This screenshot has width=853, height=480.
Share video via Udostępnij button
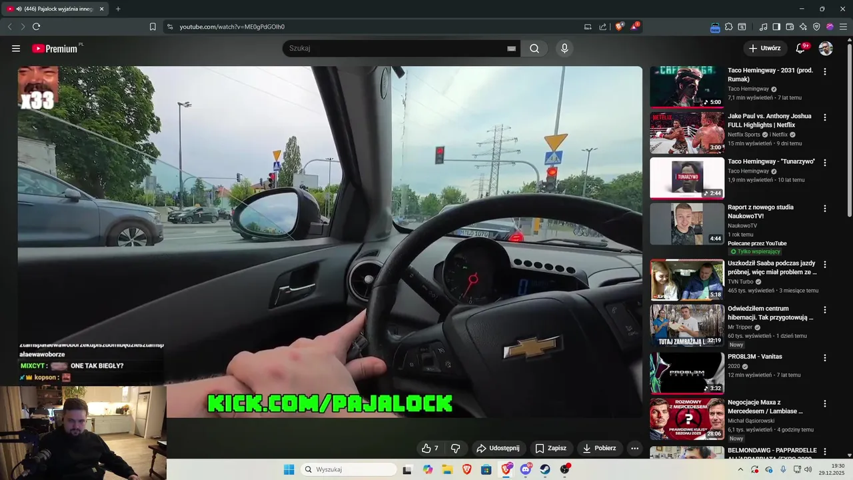pos(498,449)
